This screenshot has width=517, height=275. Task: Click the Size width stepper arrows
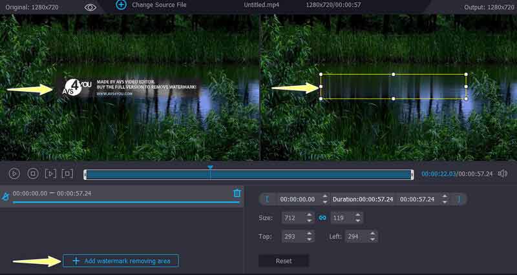pyautogui.click(x=309, y=218)
